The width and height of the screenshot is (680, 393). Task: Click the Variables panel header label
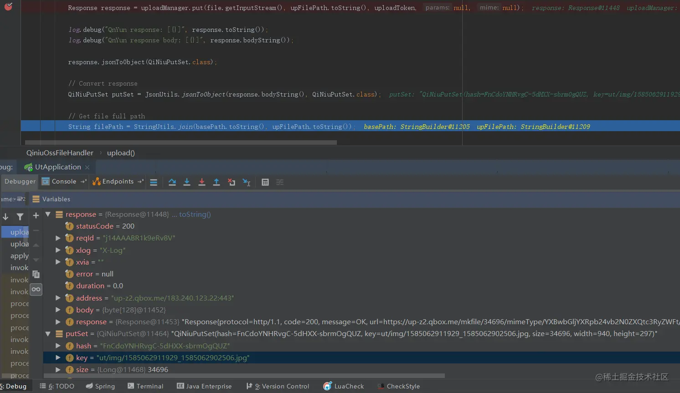[56, 199]
